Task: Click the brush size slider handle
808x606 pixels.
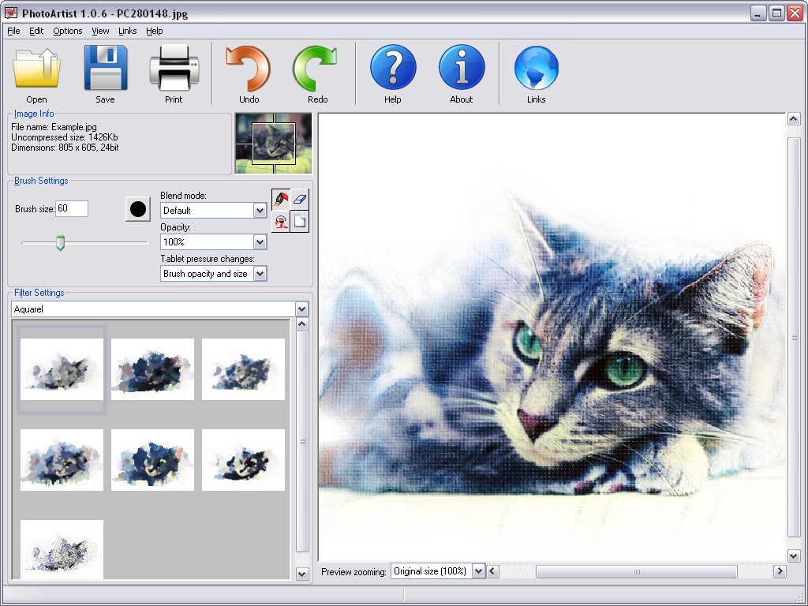Action: coord(60,243)
